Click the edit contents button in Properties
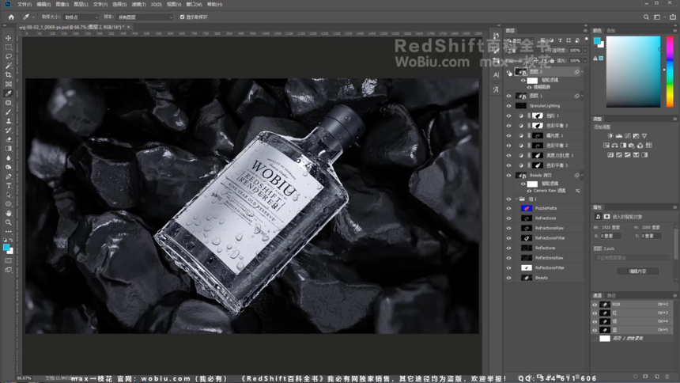This screenshot has height=383, width=680. coord(637,271)
